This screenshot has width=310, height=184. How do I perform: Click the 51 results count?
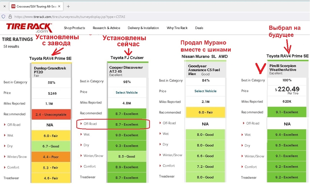coord(11,46)
